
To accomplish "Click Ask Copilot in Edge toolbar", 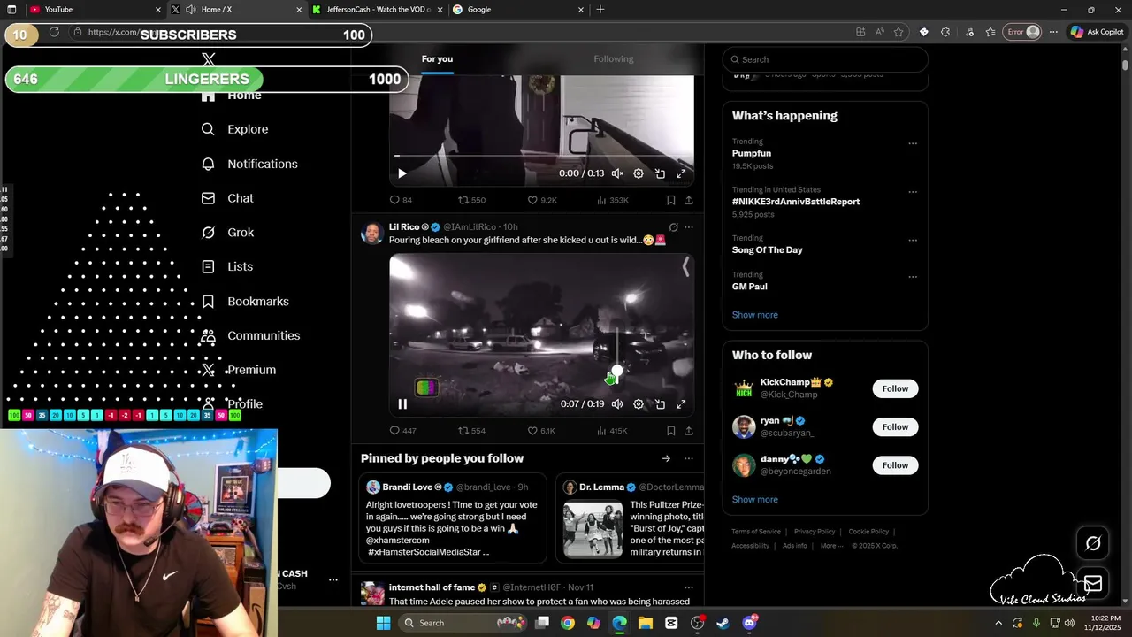I will [x=1097, y=32].
